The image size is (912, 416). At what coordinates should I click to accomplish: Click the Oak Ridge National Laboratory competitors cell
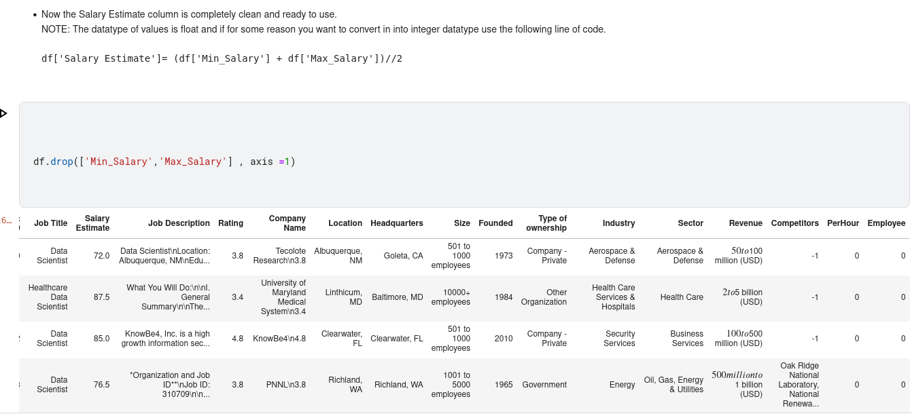799,385
